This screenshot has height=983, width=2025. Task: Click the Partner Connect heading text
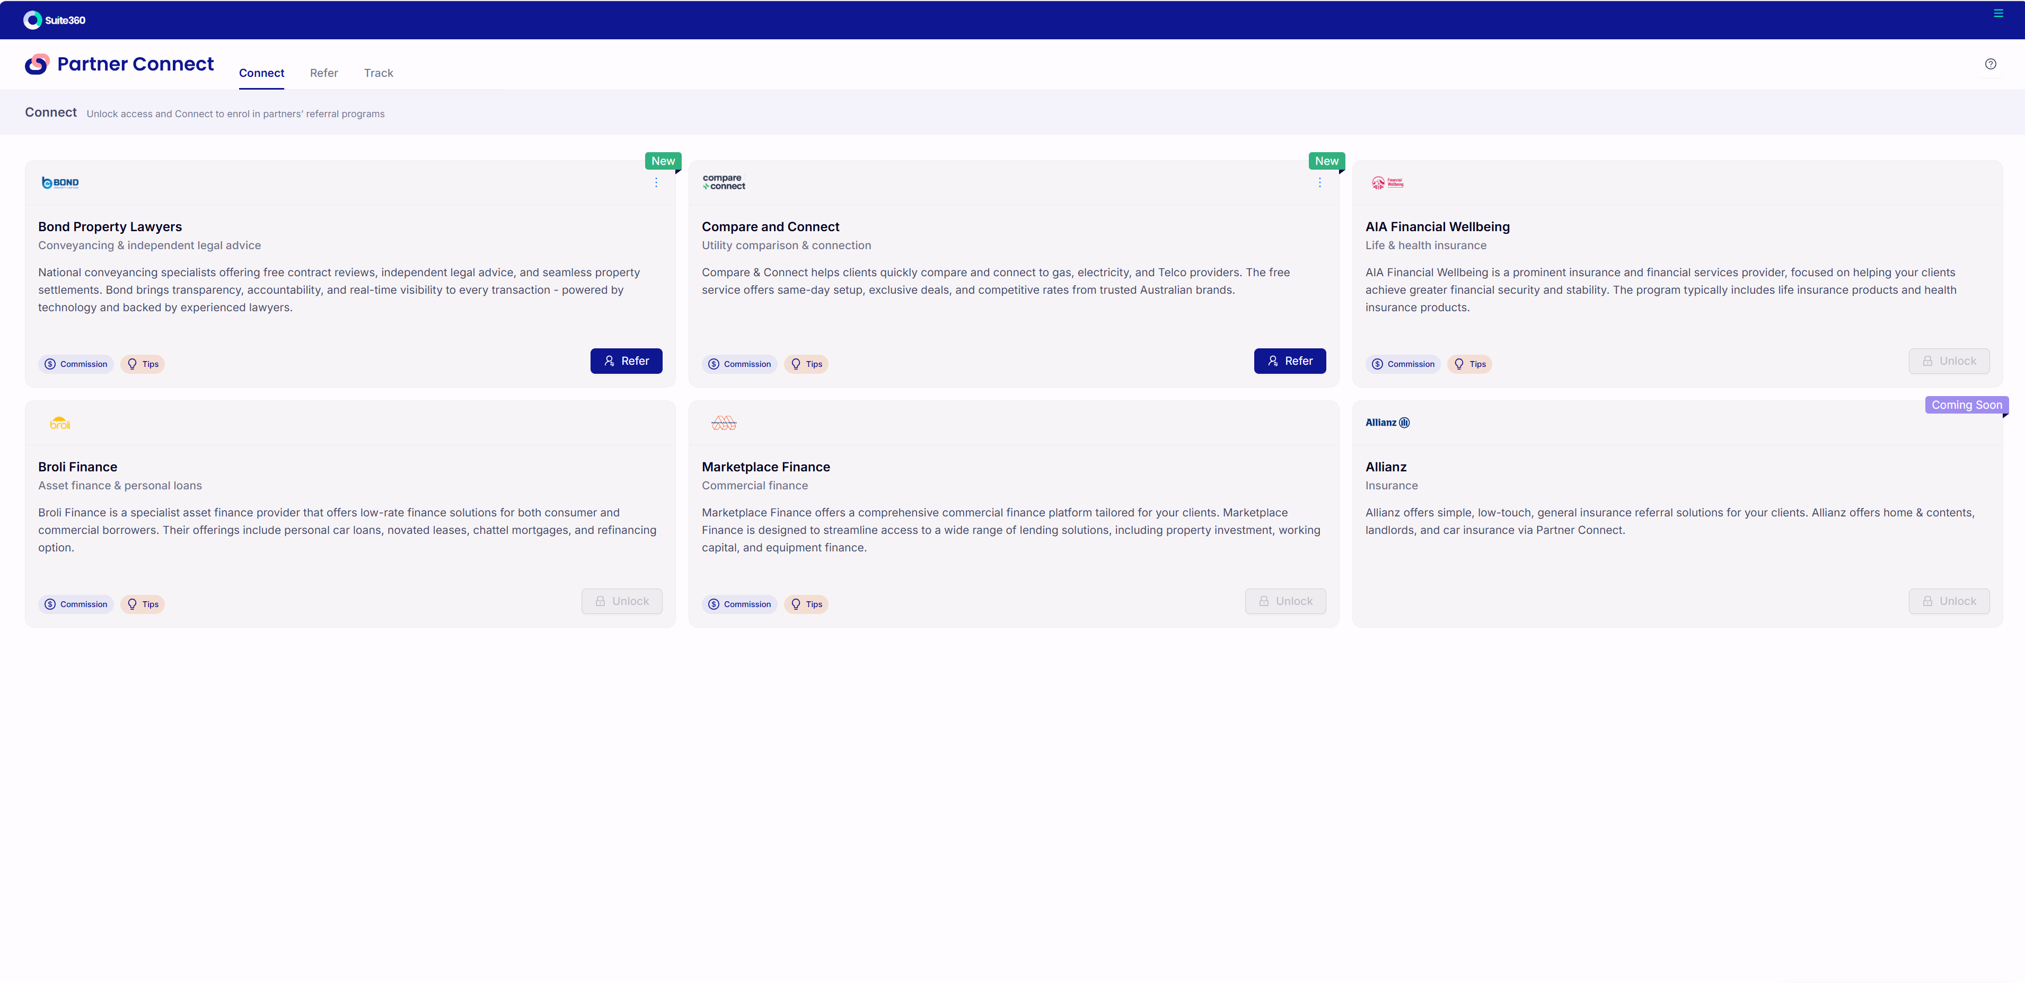[135, 64]
